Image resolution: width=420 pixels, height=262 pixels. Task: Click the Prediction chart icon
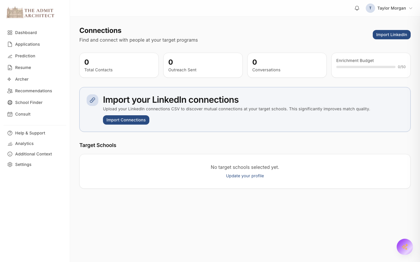[10, 56]
